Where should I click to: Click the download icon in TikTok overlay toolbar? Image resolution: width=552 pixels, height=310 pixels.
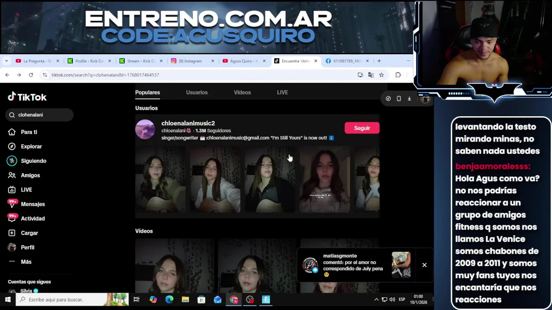coord(409,99)
